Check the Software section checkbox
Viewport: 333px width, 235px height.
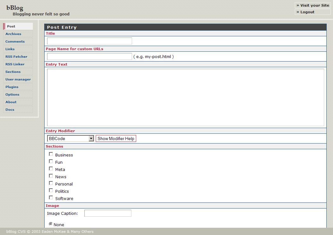pyautogui.click(x=51, y=198)
